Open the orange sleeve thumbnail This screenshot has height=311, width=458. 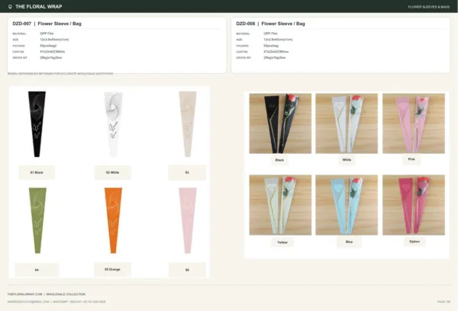coord(113,220)
